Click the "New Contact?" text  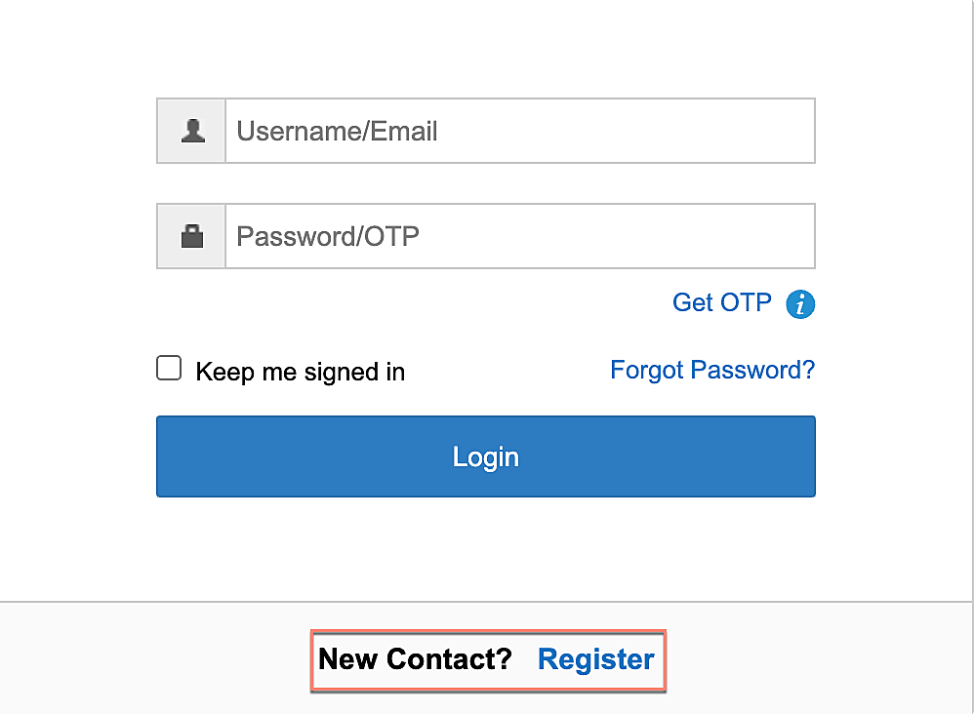pos(415,659)
